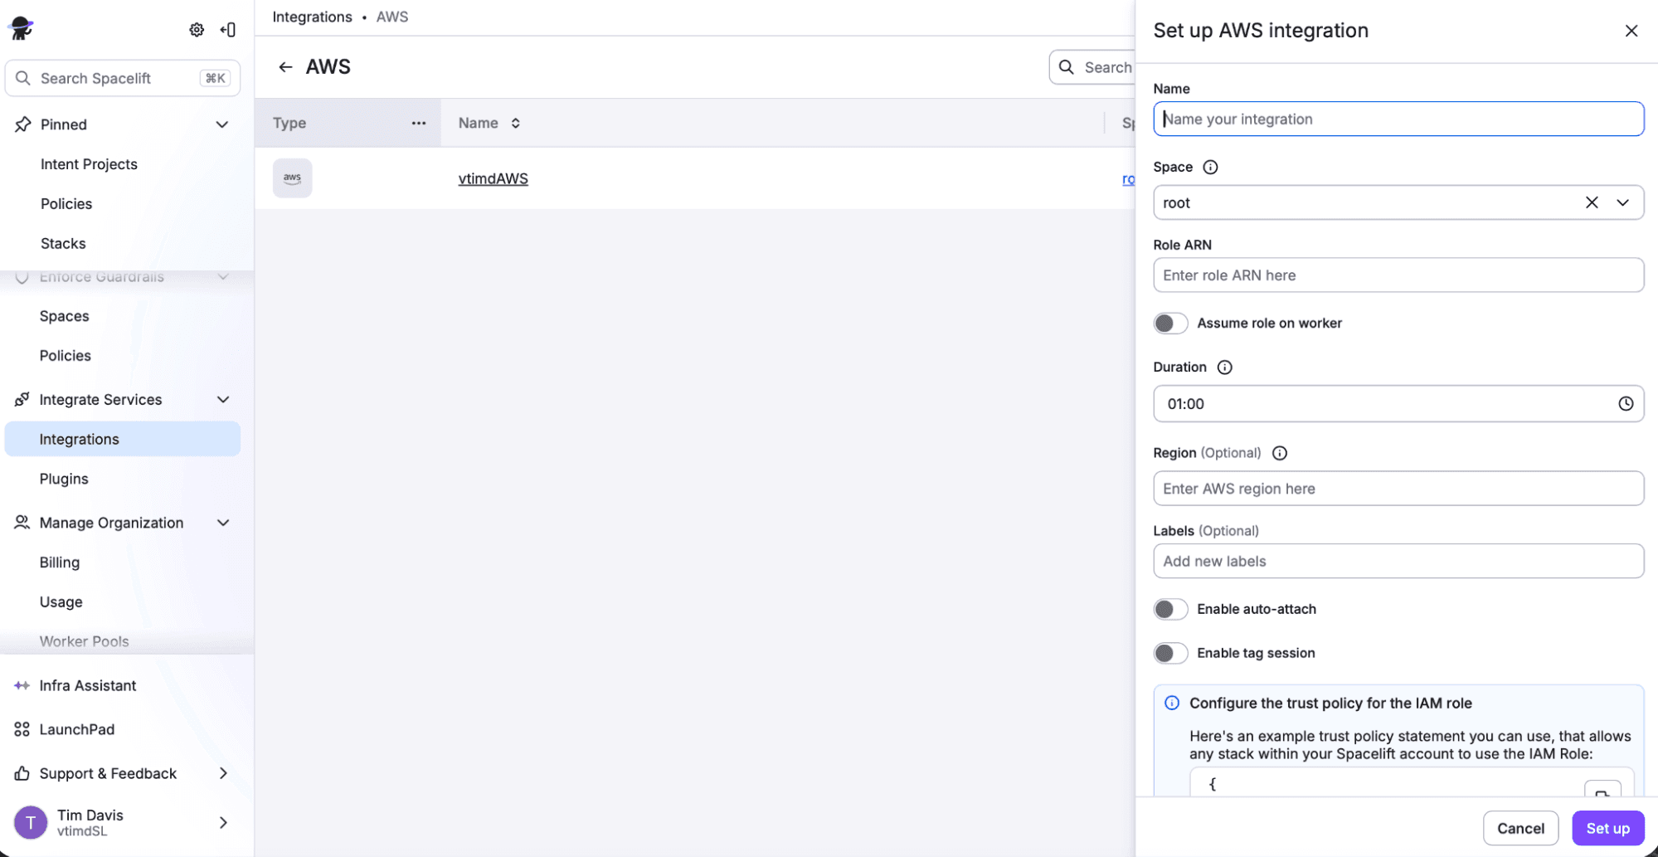This screenshot has height=857, width=1658.
Task: Open the vtimdAWS integration link
Action: [493, 178]
